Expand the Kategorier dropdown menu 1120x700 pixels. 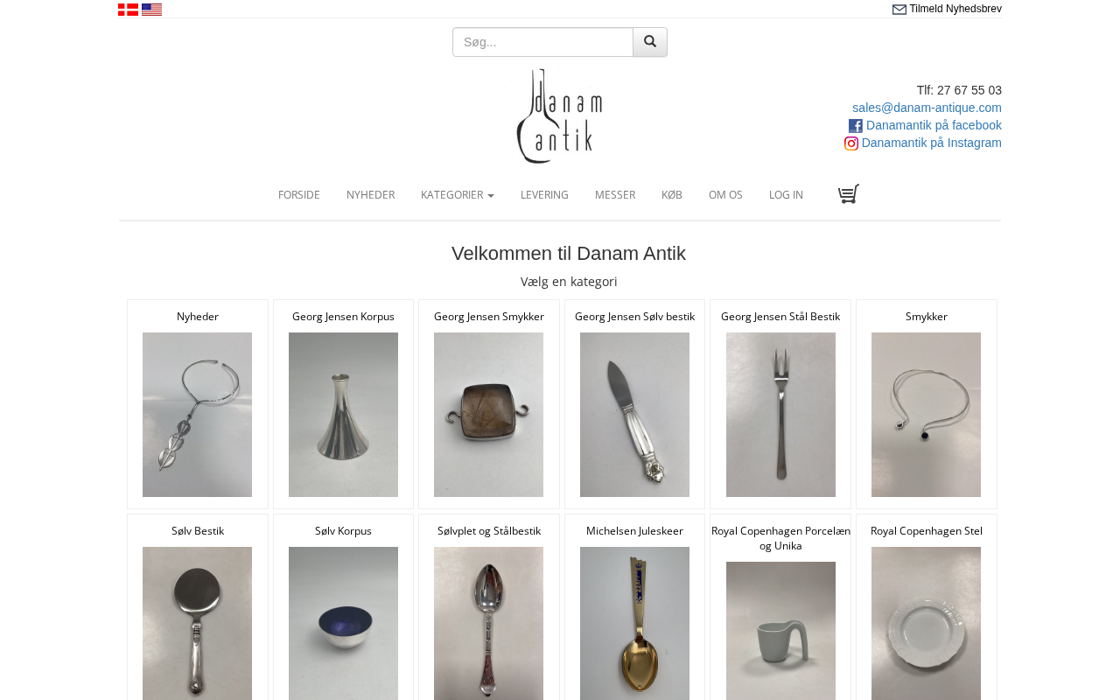(x=458, y=195)
